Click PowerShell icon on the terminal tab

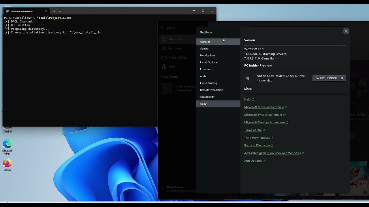click(7, 11)
